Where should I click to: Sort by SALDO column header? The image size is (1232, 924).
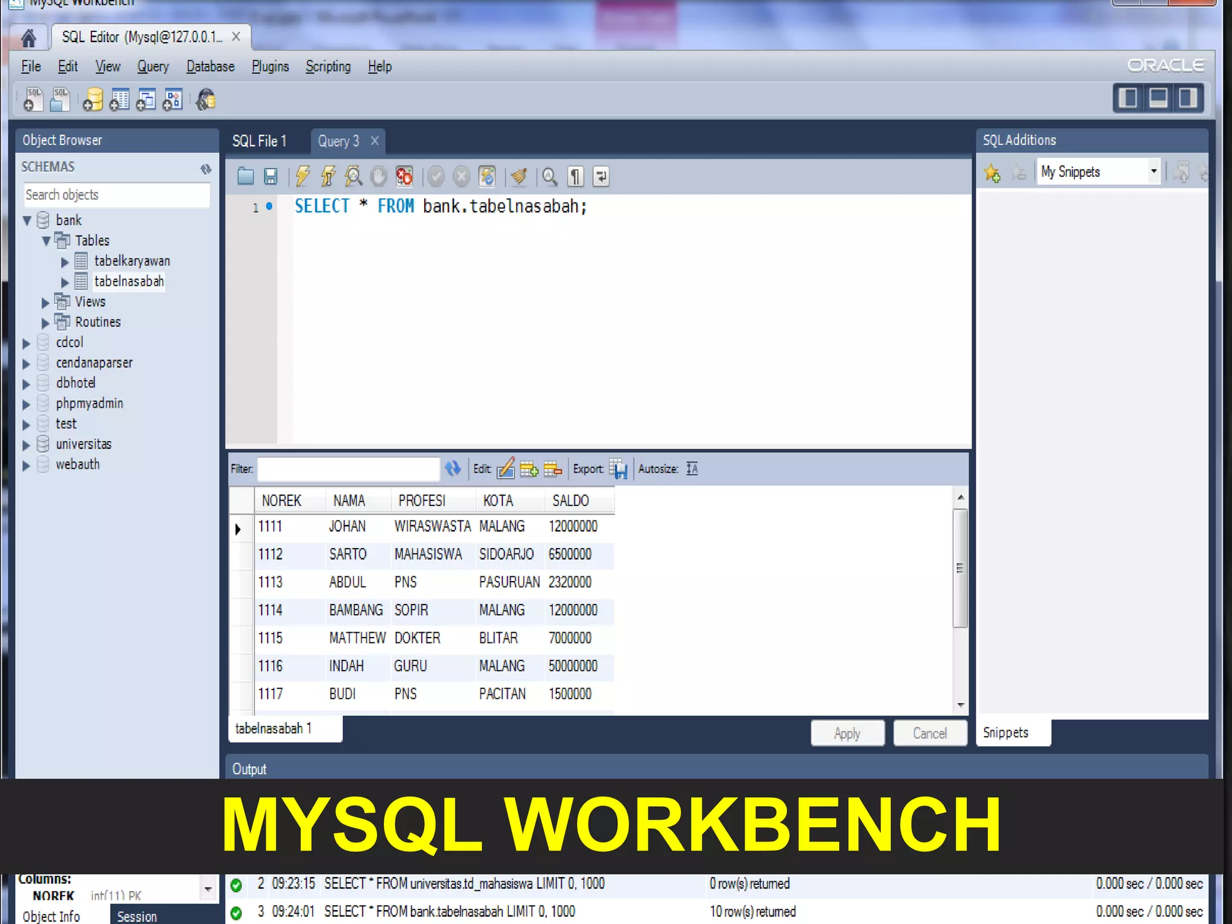[x=579, y=500]
